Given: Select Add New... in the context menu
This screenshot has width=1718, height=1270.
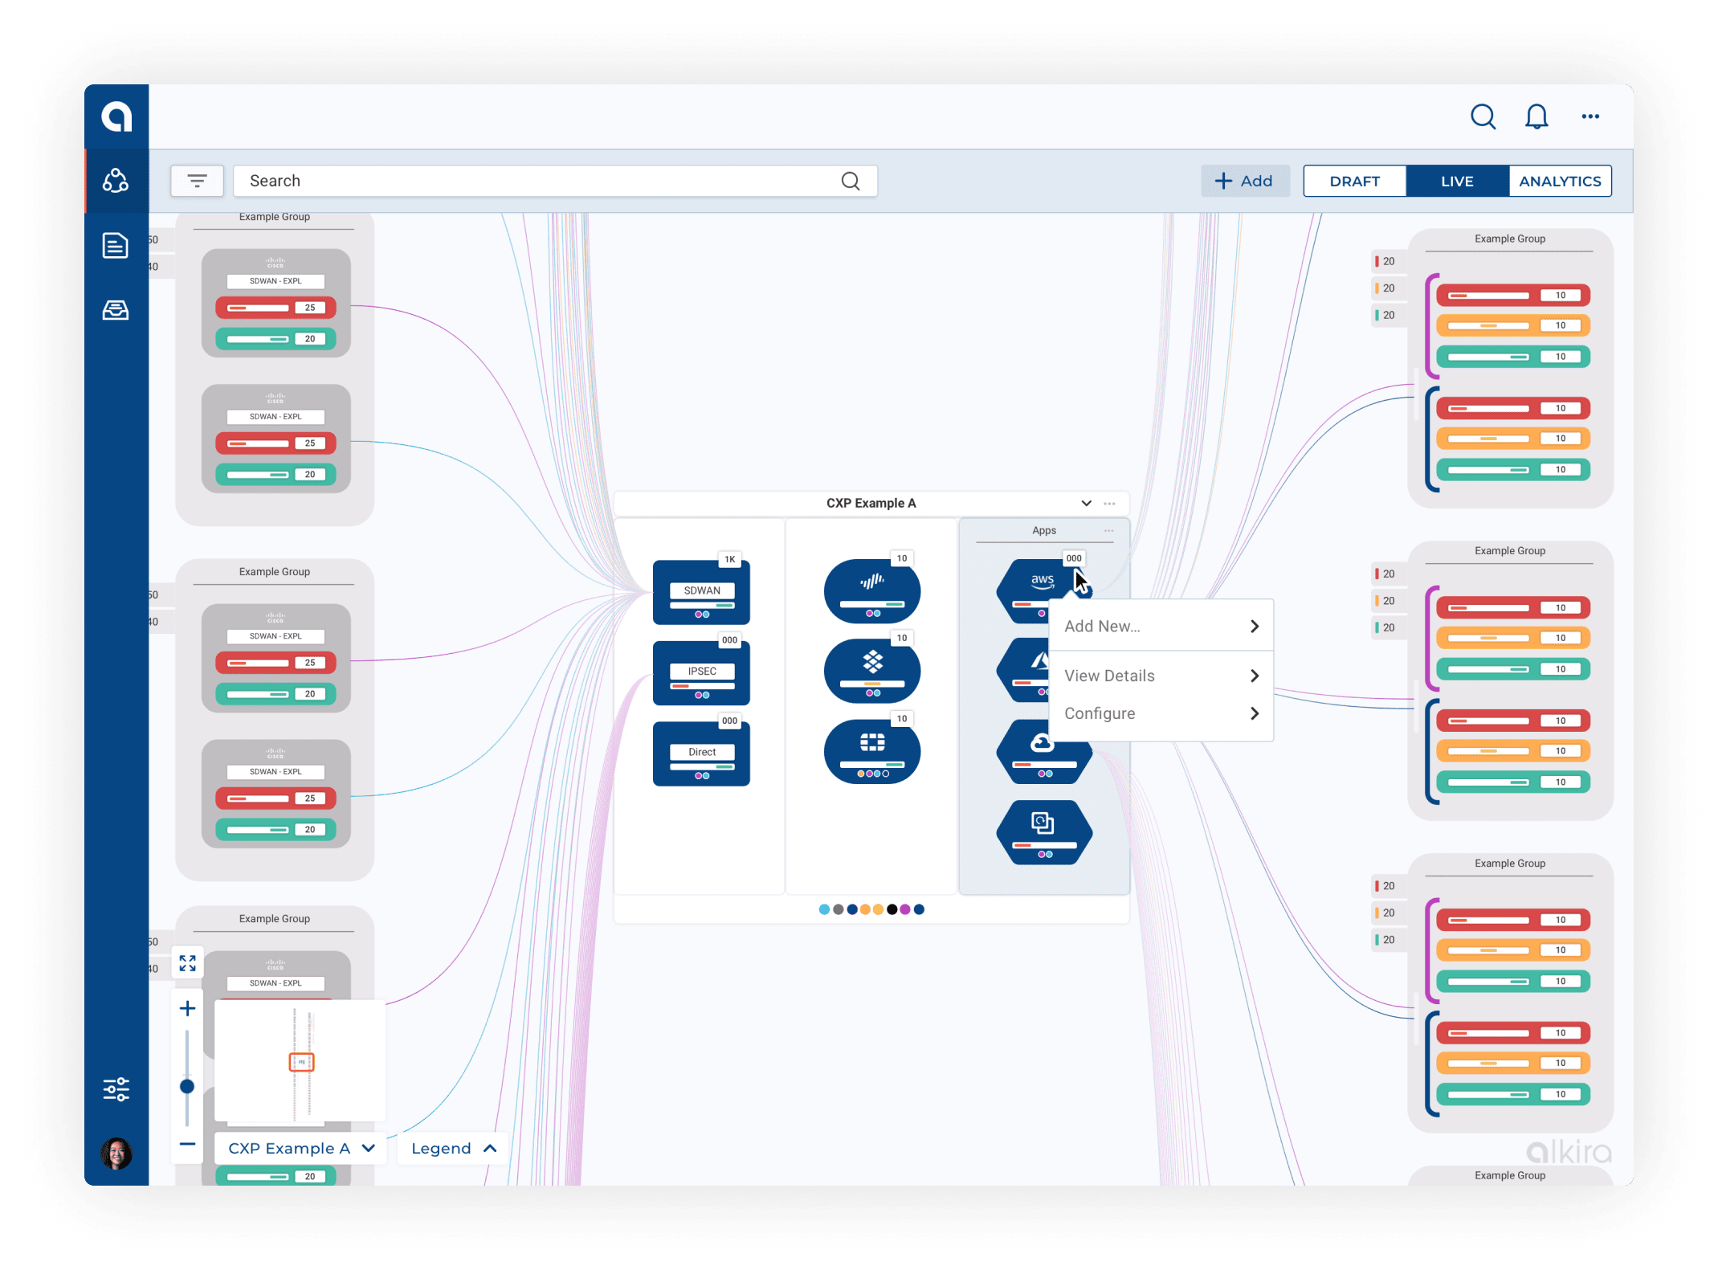Looking at the screenshot, I should 1104,626.
